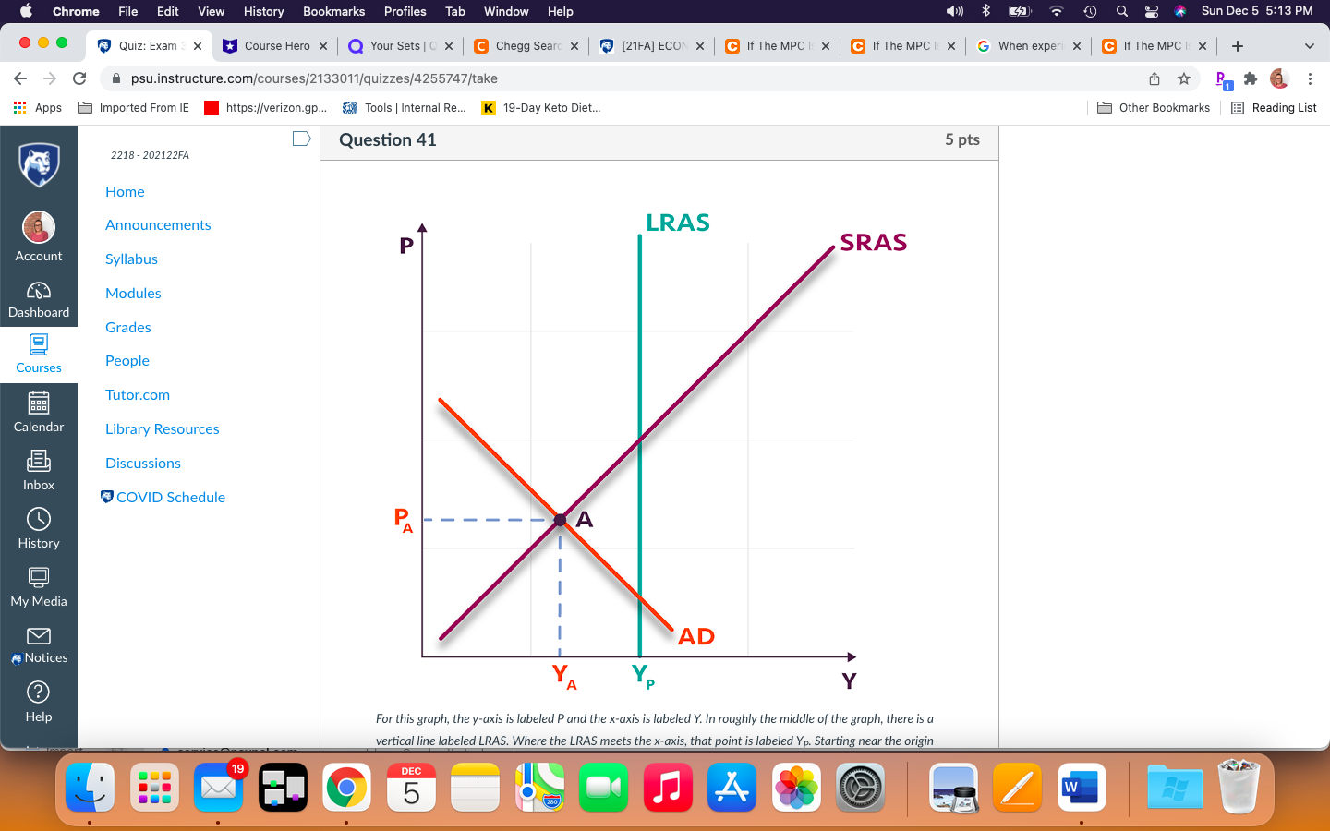Click the menu bar date and time
1330x831 pixels.
[1257, 11]
